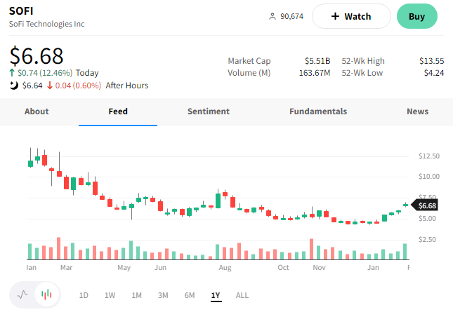Click the 0.04 (0.60%) after hours change

tap(78, 86)
